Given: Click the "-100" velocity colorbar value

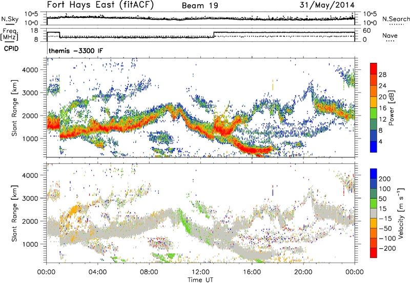Looking at the screenshot, I should pos(387,239).
